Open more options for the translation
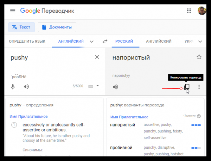The image size is (211, 161). pos(199,87)
